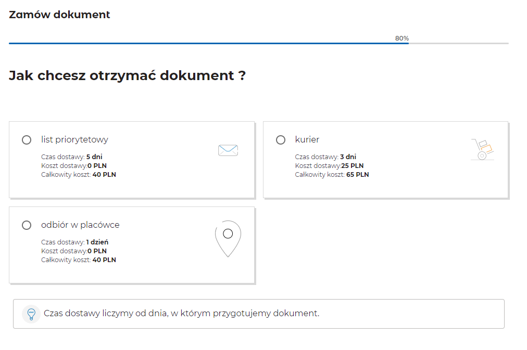Image resolution: width=527 pixels, height=350 pixels.
Task: Click the 'list priorytetowy' option label
Action: pyautogui.click(x=74, y=139)
